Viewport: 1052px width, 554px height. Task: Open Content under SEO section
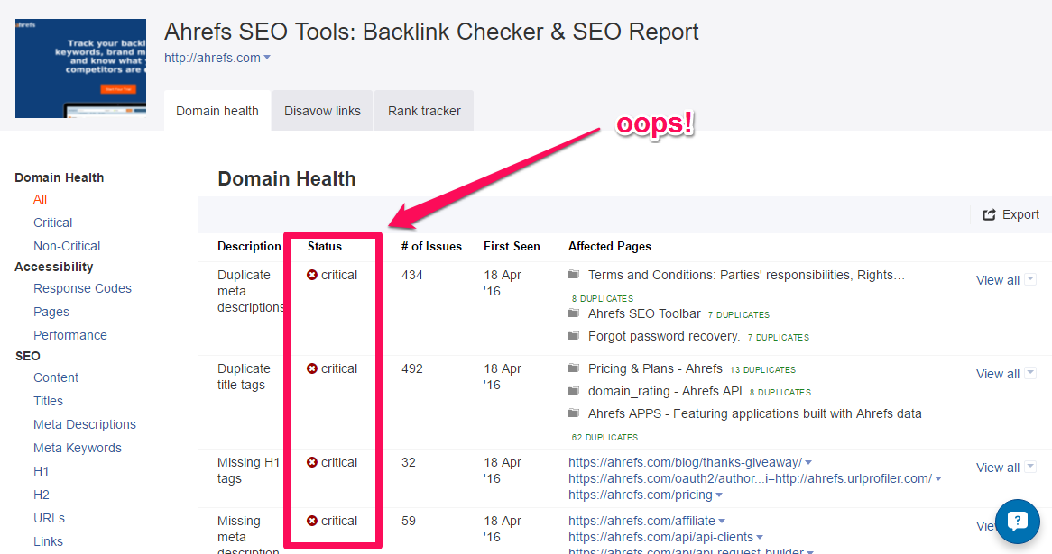tap(56, 377)
